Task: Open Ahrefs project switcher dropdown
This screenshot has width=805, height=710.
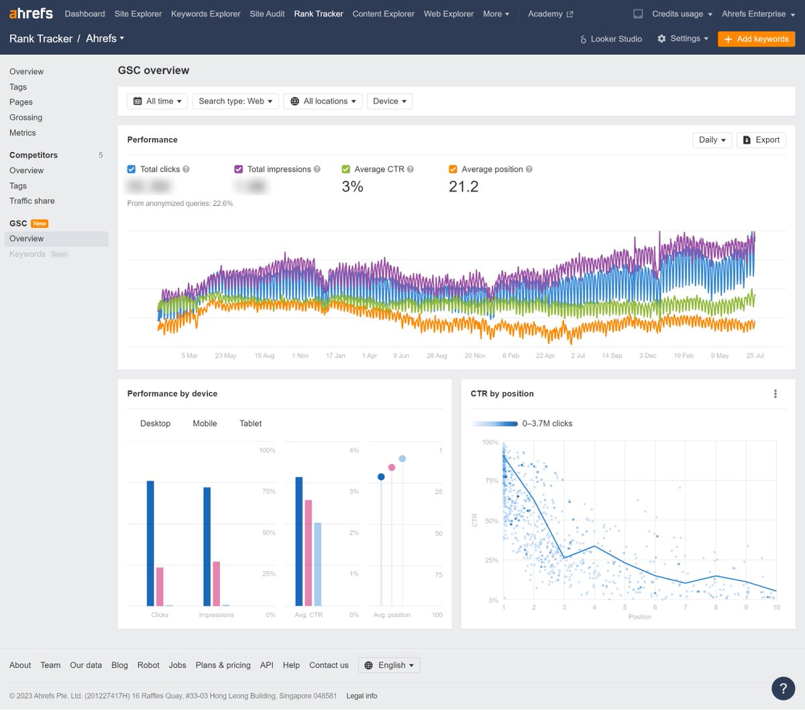Action: 105,38
